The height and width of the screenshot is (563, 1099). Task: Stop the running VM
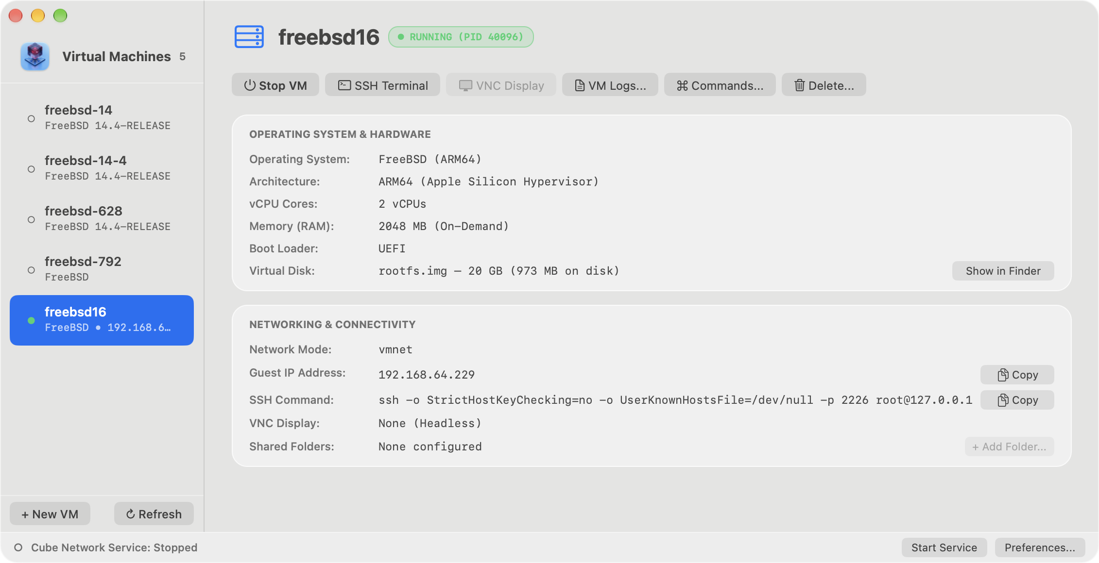[275, 85]
